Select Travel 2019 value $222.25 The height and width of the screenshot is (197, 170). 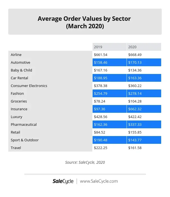[x=101, y=148]
